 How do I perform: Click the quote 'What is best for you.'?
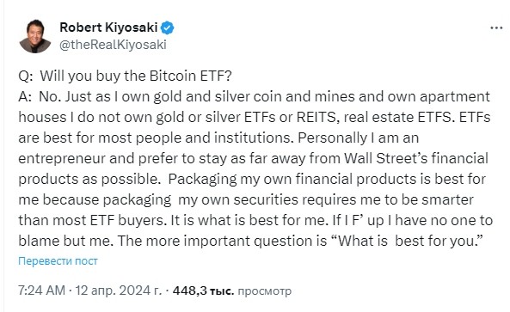pyautogui.click(x=409, y=242)
